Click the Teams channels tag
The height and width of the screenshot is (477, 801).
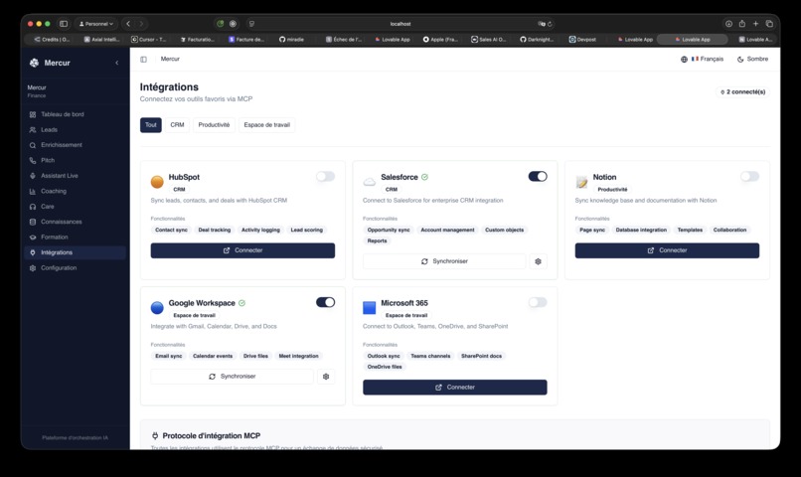[x=430, y=357]
